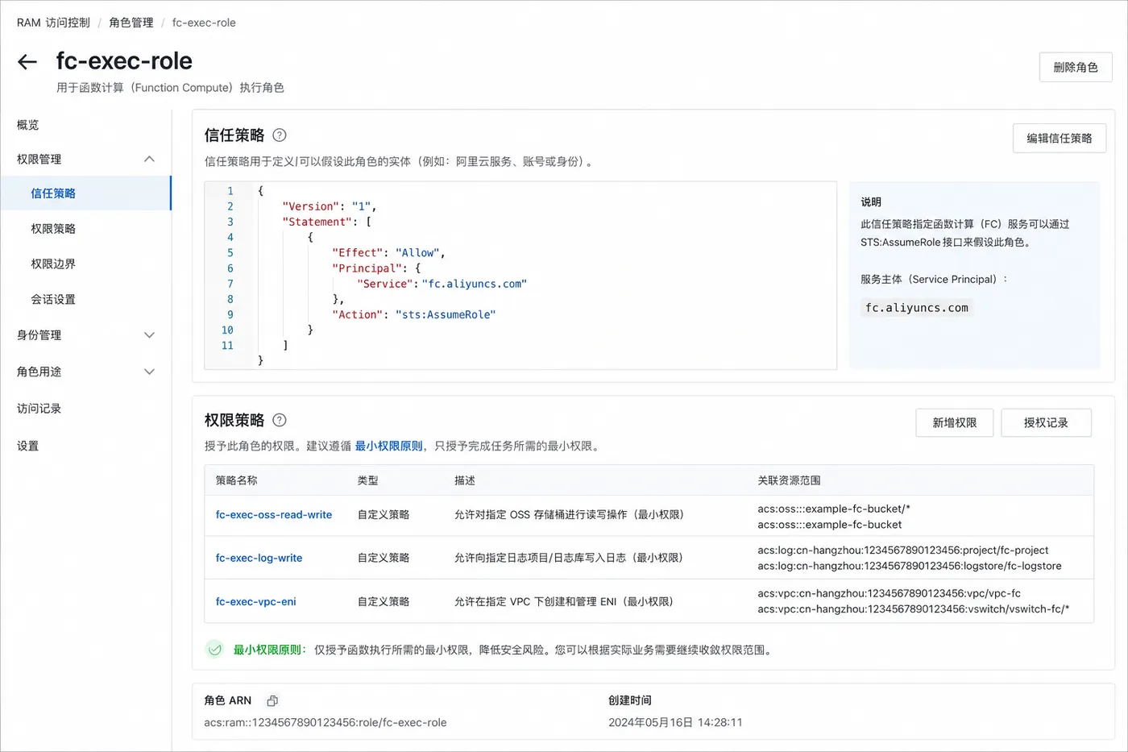Open the 最小权限原则 link in description
1128x752 pixels.
click(x=388, y=446)
